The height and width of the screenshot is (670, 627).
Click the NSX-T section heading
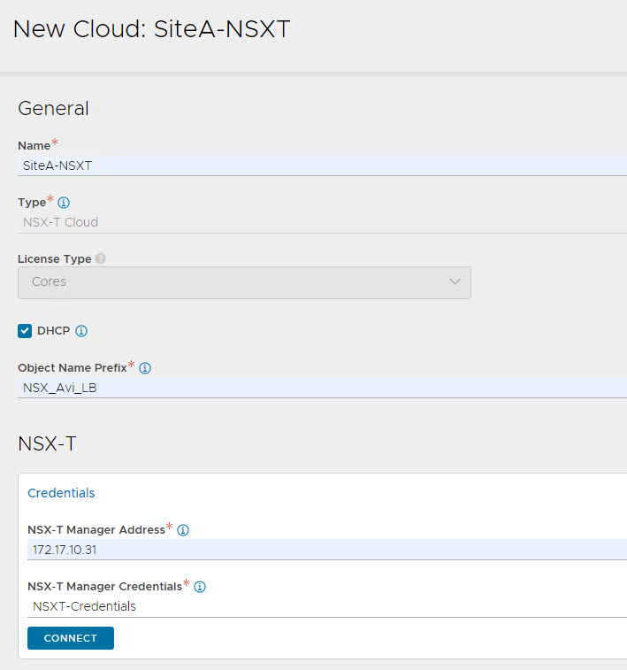pos(47,443)
